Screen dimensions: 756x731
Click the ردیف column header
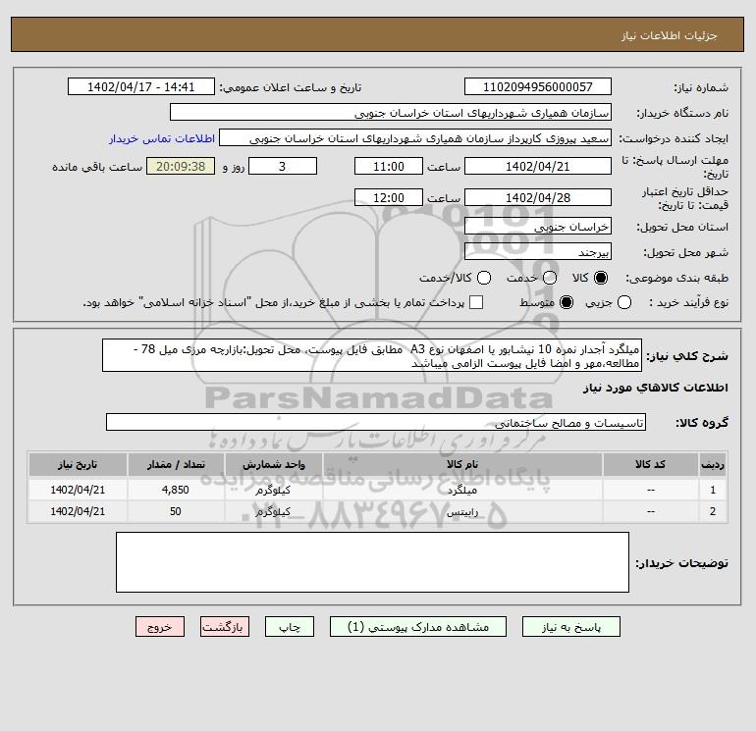[713, 464]
